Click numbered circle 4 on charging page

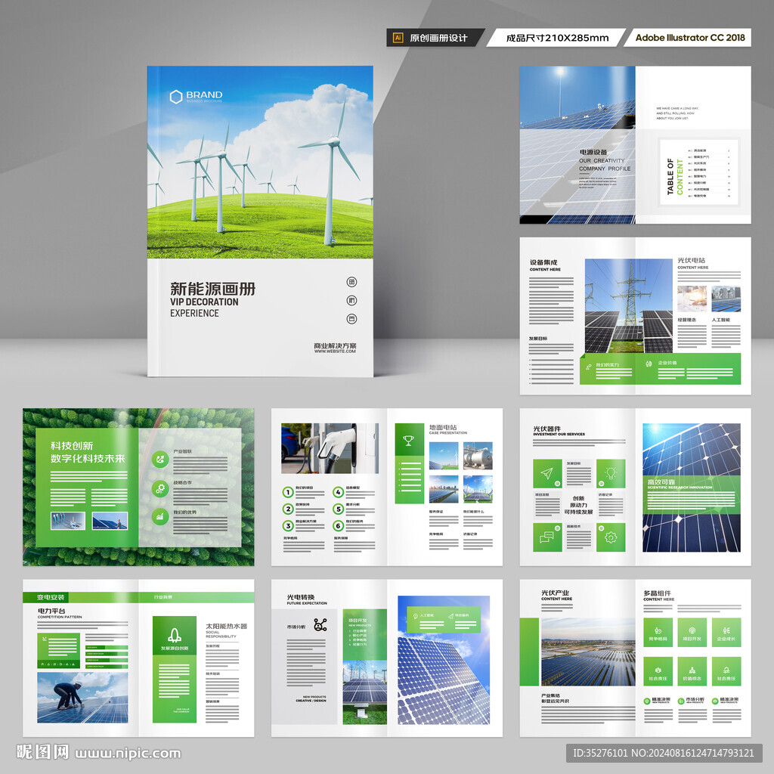coord(338,492)
